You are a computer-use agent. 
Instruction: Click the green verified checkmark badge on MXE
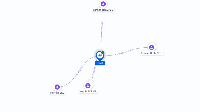coord(103,52)
